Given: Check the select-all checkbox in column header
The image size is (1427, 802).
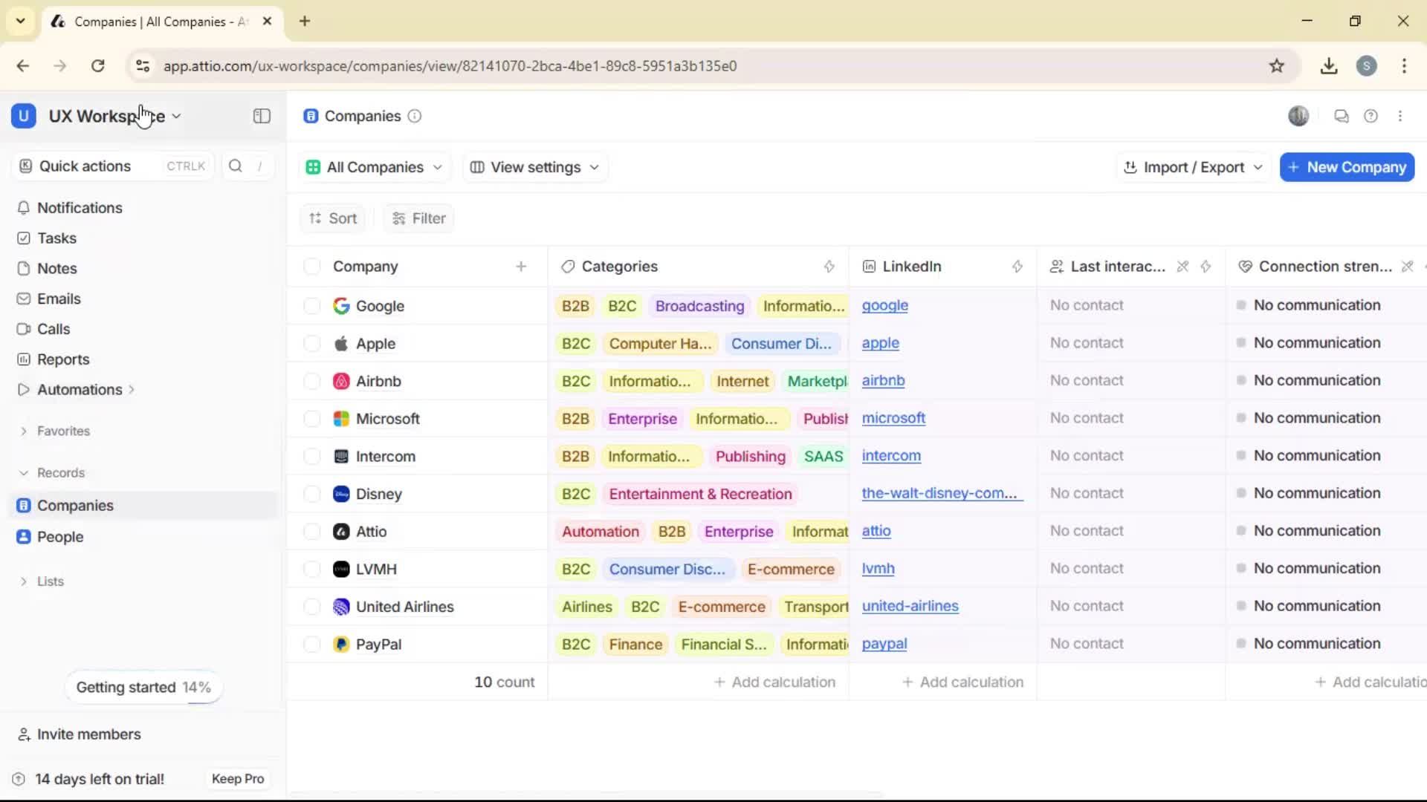Looking at the screenshot, I should click(311, 266).
